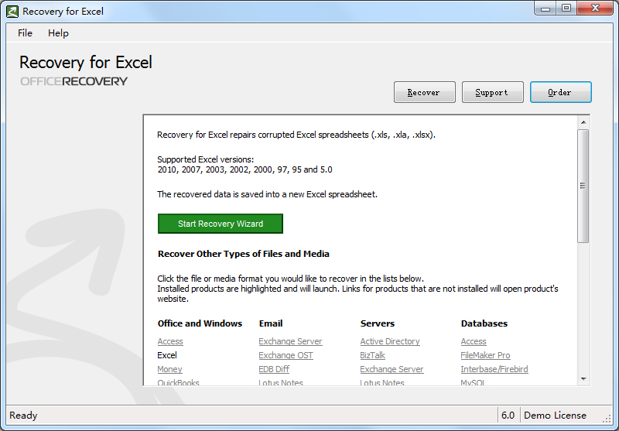Maximize the Recovery for Excel window

click(566, 8)
